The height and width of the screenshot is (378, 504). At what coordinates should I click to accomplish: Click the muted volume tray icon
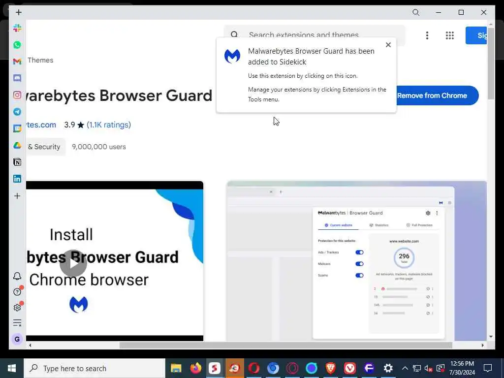point(429,368)
